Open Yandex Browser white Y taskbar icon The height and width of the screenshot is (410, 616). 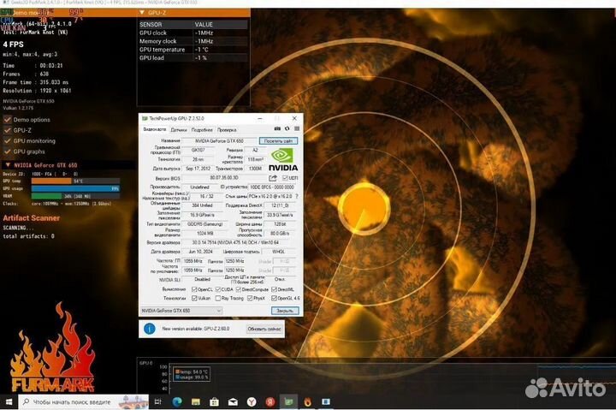(x=252, y=401)
